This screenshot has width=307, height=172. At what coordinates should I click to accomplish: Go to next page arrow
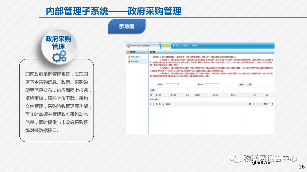[x=259, y=104]
